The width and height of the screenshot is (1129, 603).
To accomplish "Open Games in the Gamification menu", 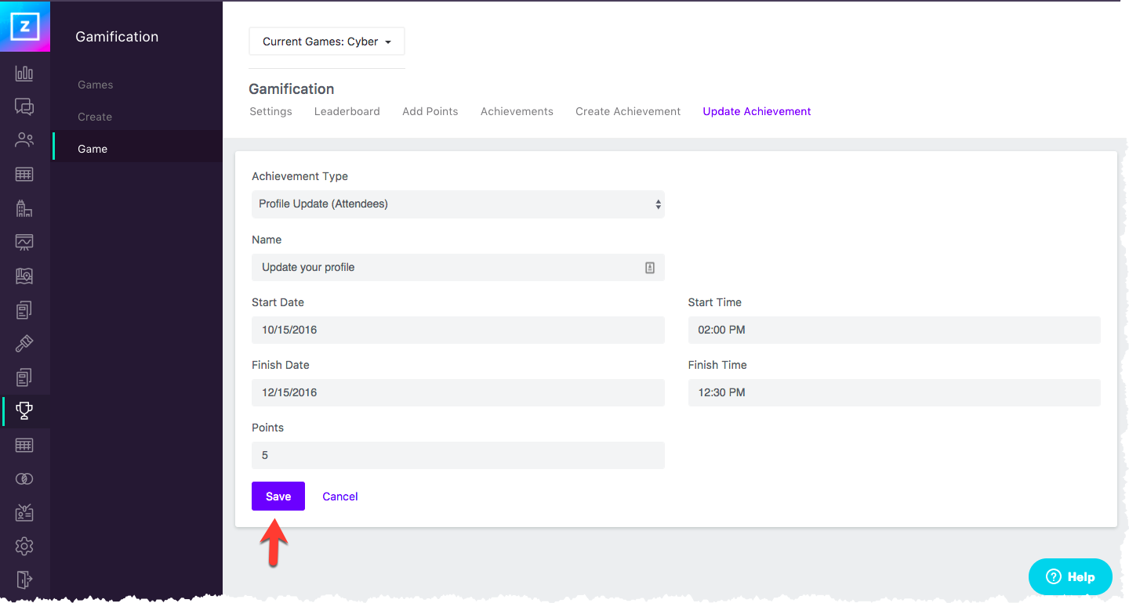I will [x=96, y=85].
